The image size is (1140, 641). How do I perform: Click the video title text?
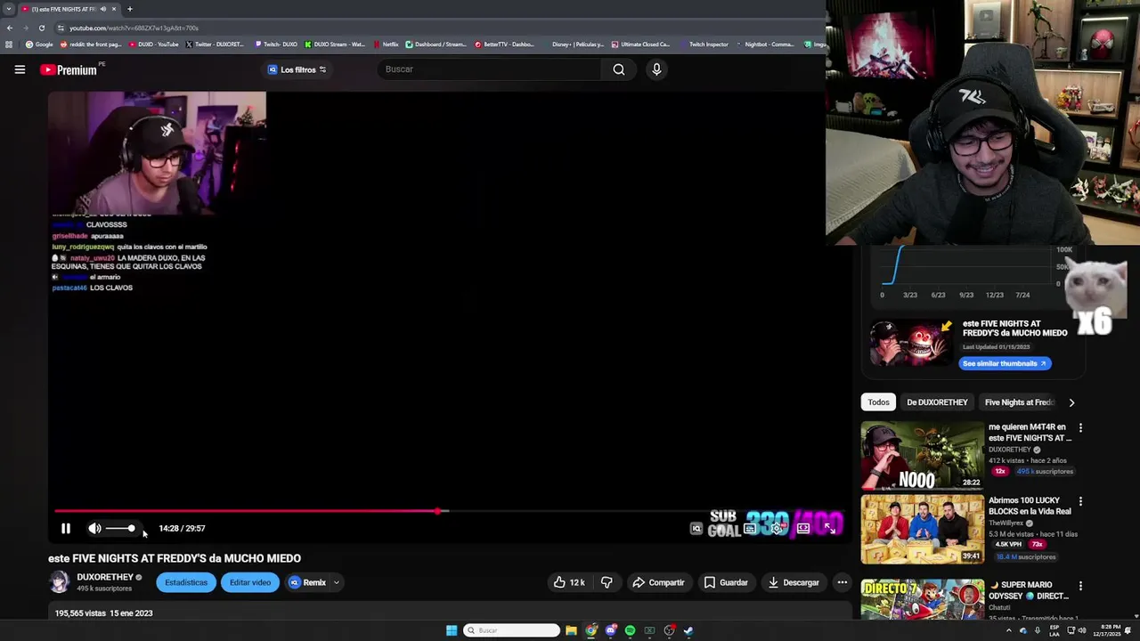(175, 558)
